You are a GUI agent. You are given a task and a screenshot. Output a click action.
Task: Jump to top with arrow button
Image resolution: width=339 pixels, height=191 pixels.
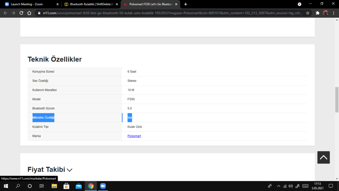click(x=324, y=157)
